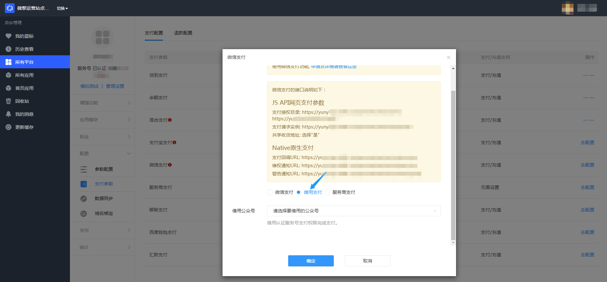Click the bell icon next to 我的消息
607x282 pixels.
[x=8, y=114]
